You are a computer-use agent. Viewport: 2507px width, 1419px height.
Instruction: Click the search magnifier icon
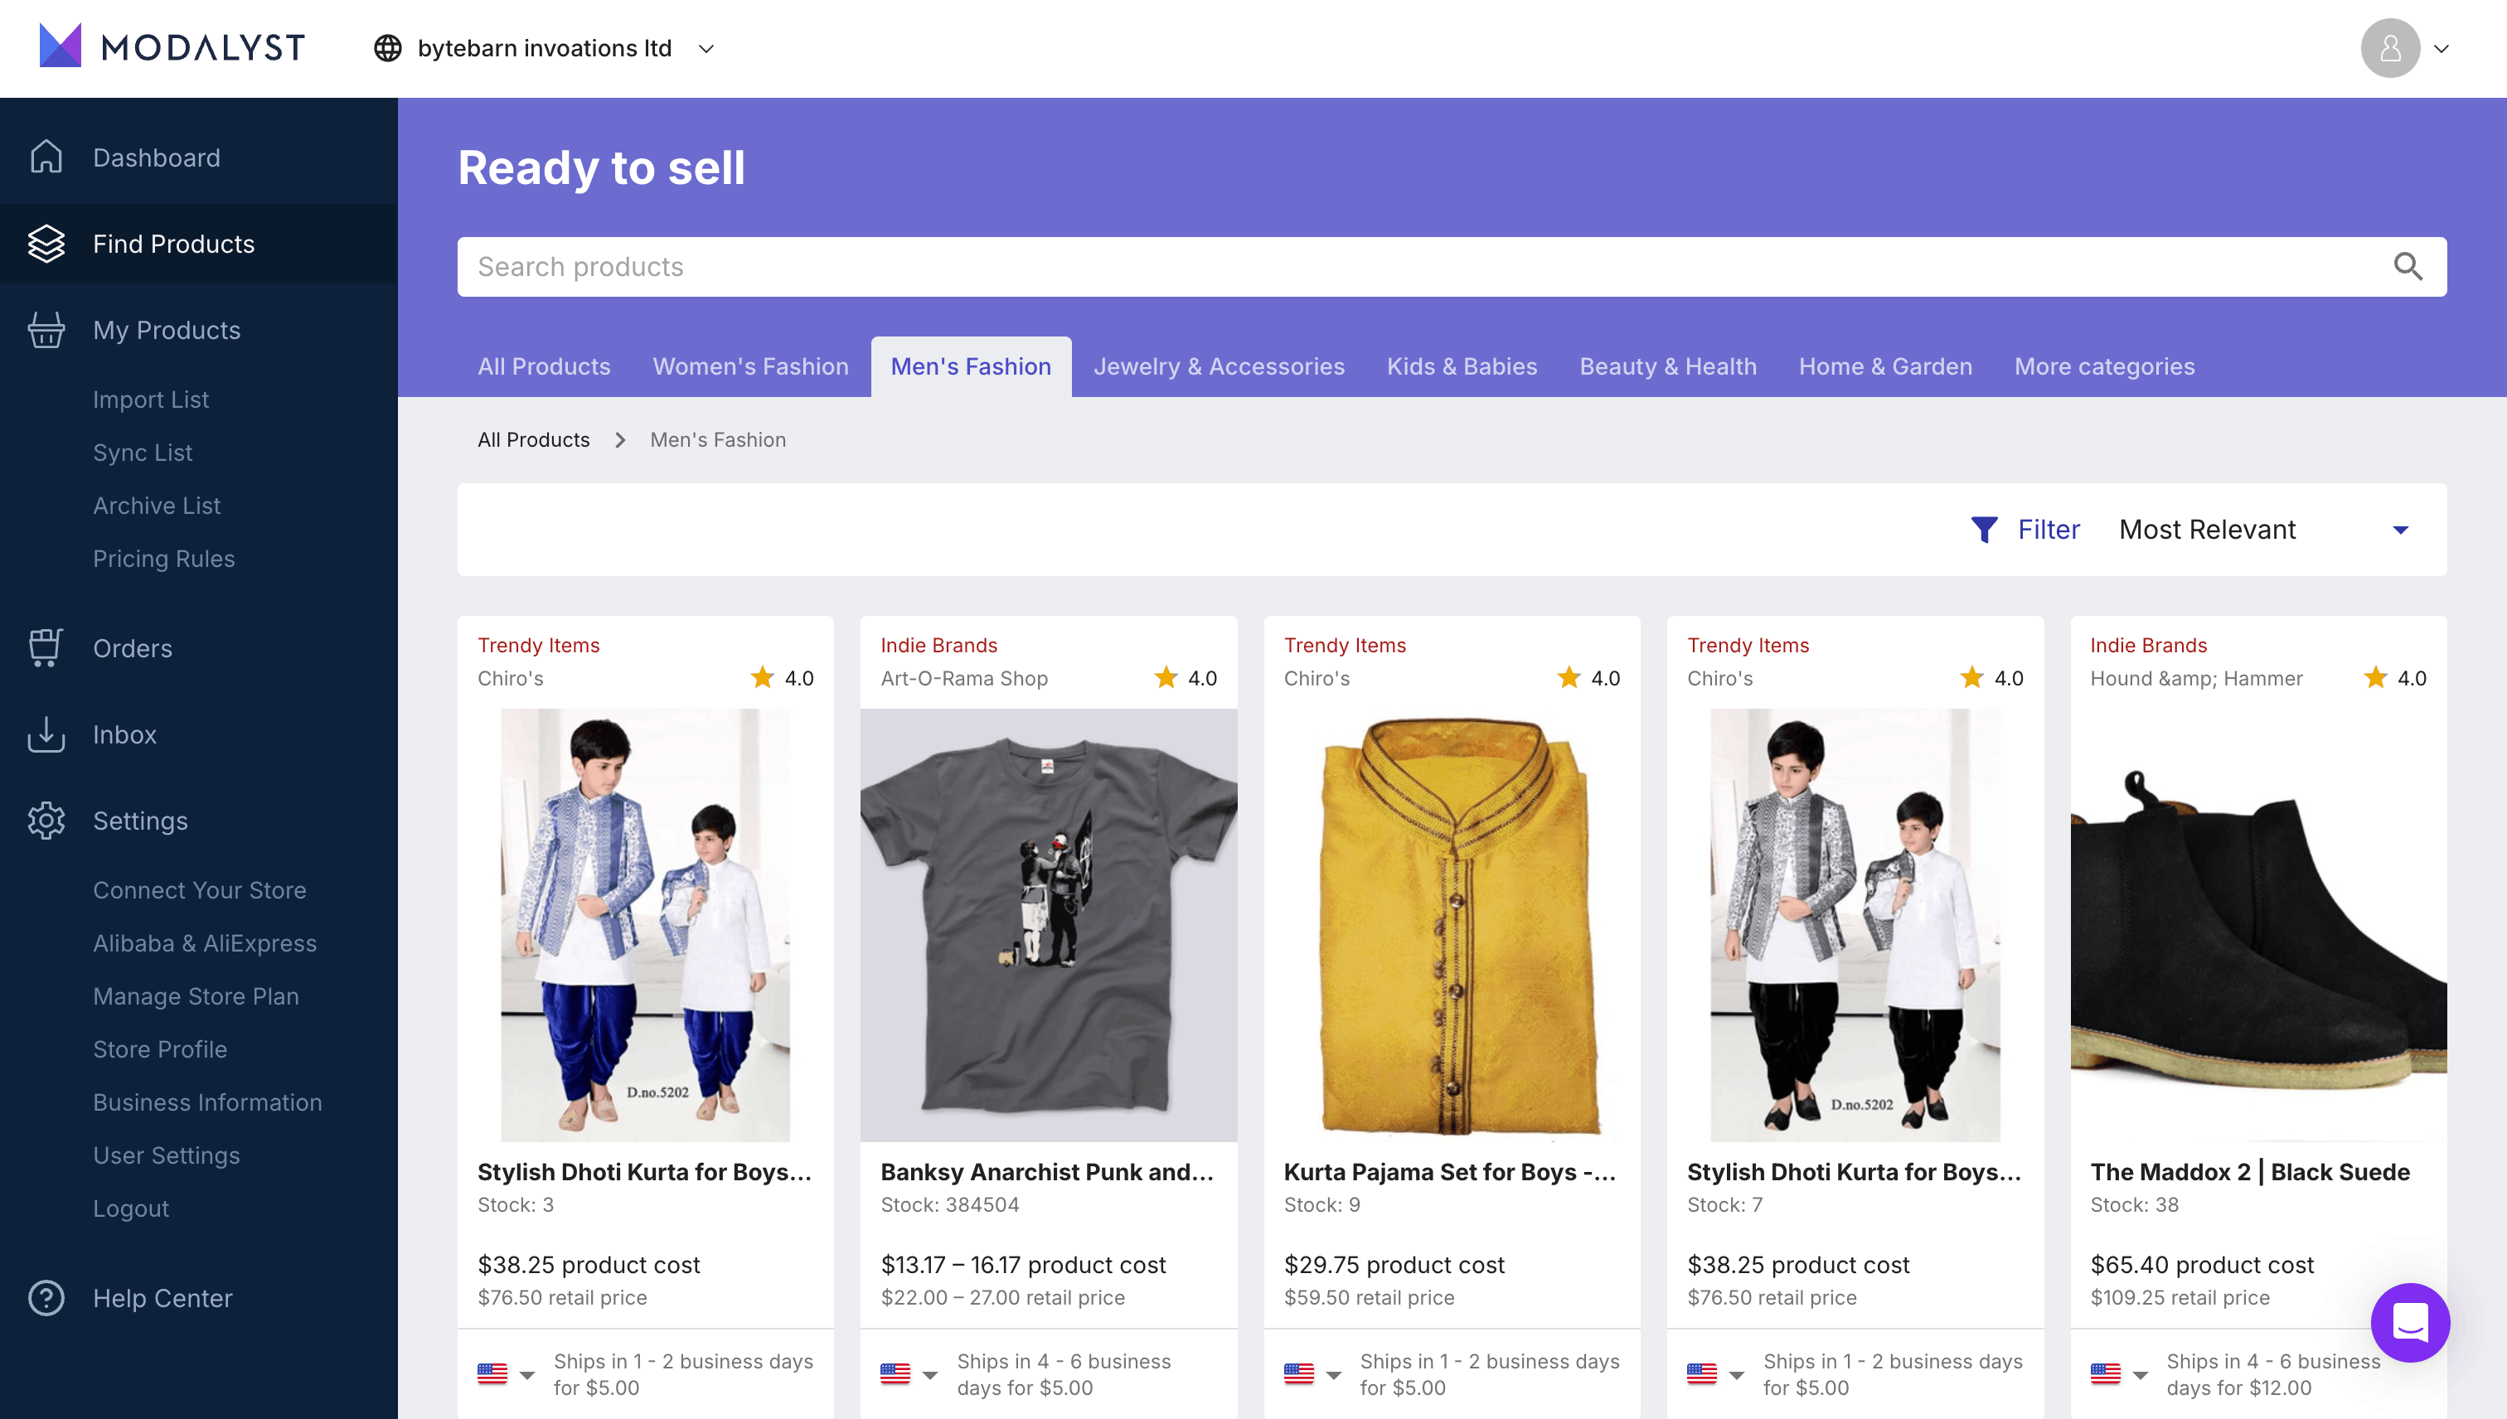point(2407,266)
